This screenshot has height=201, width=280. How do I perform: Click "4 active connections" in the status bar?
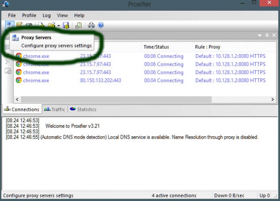pyautogui.click(x=174, y=196)
